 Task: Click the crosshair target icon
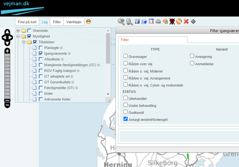193,22
